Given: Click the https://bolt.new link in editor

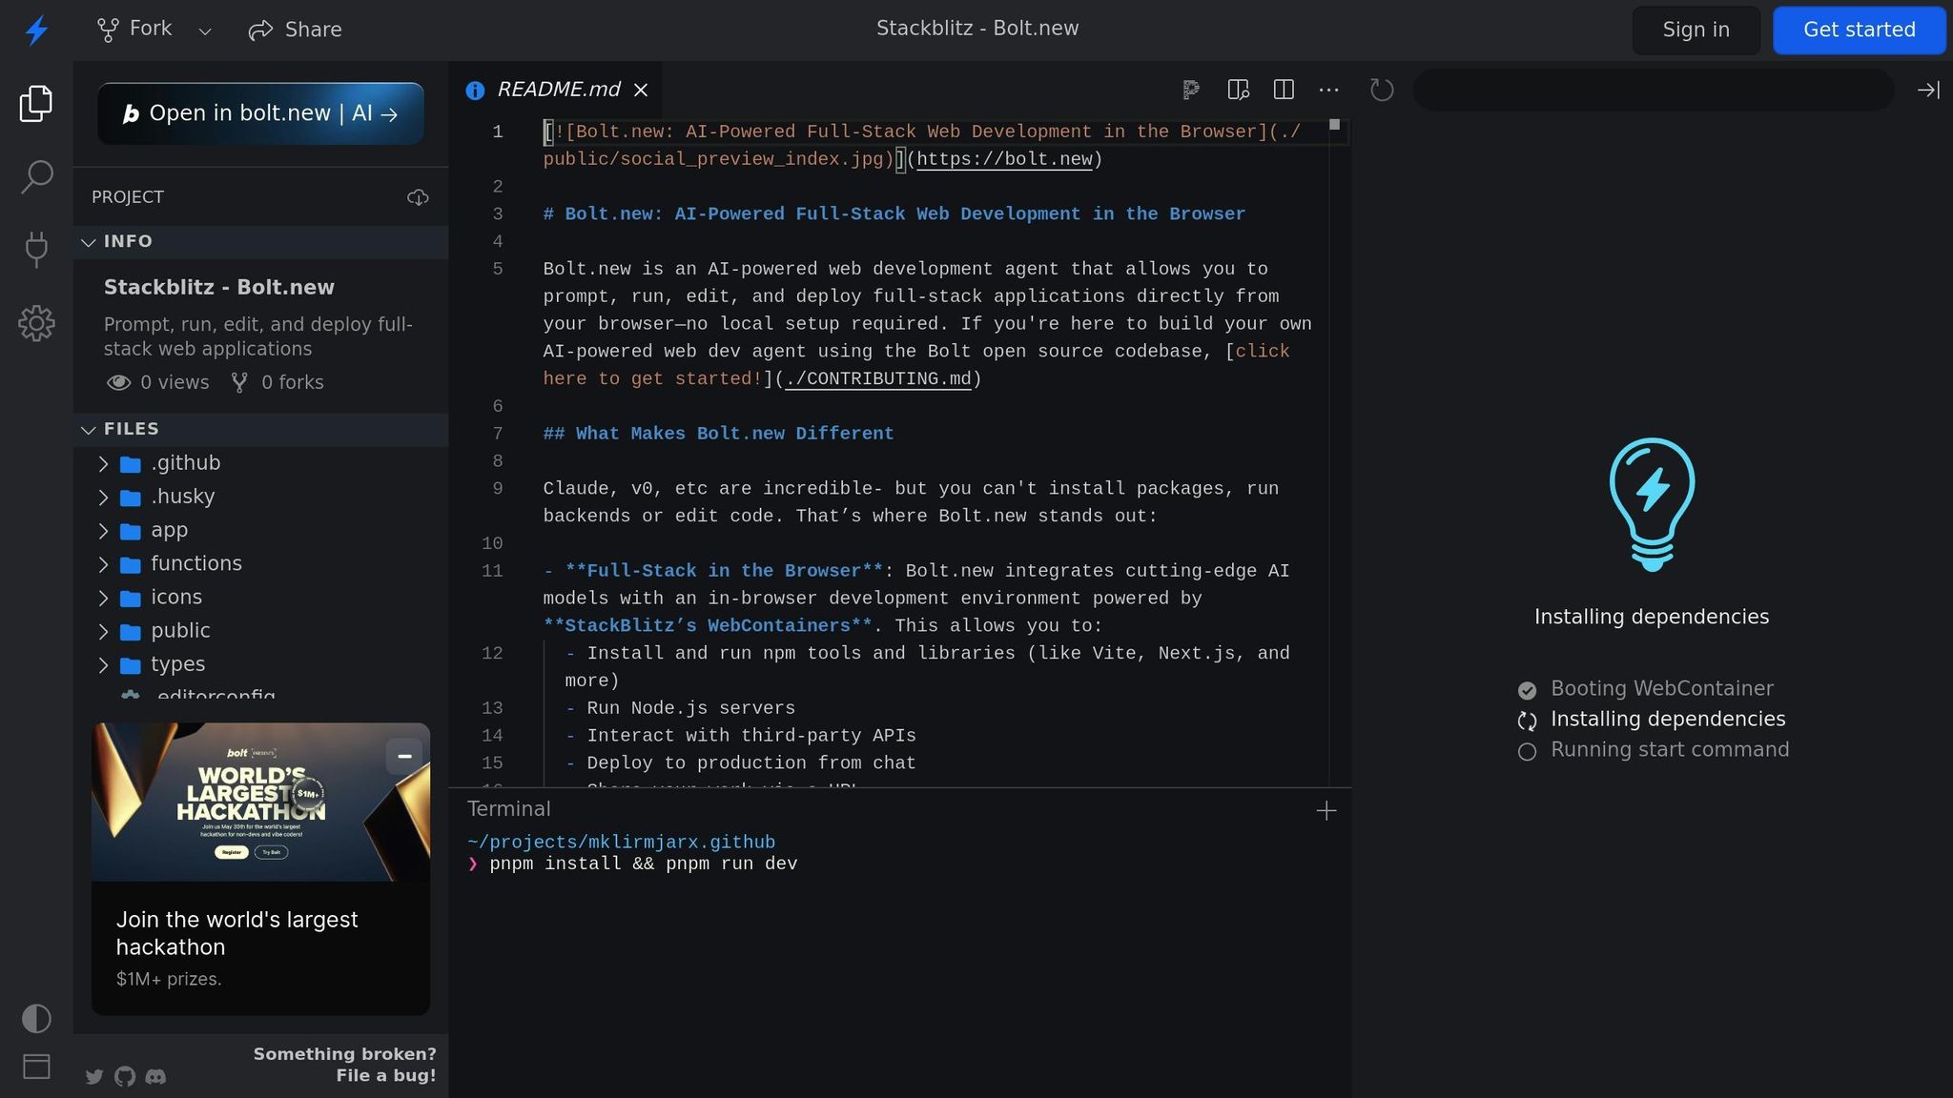Looking at the screenshot, I should coord(1004,159).
